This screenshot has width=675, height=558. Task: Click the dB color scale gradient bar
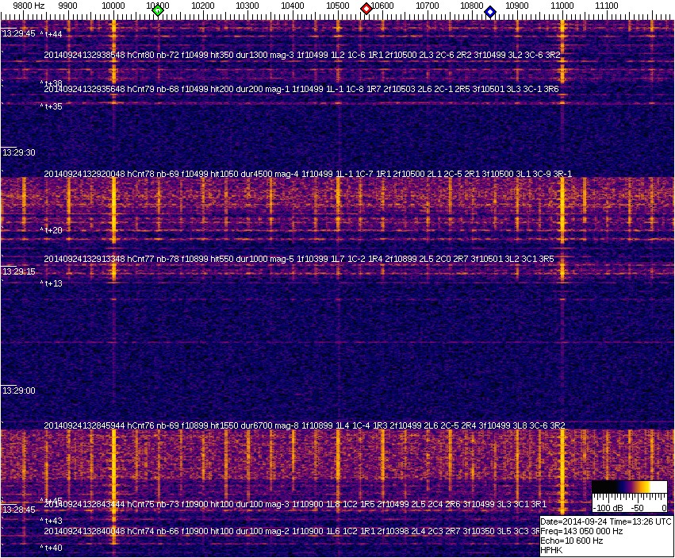(x=628, y=487)
